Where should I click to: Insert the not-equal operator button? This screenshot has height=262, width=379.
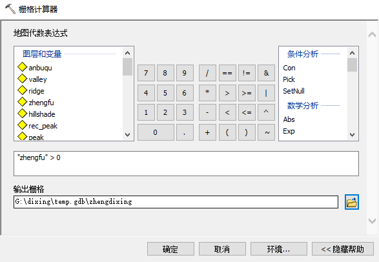click(x=247, y=73)
